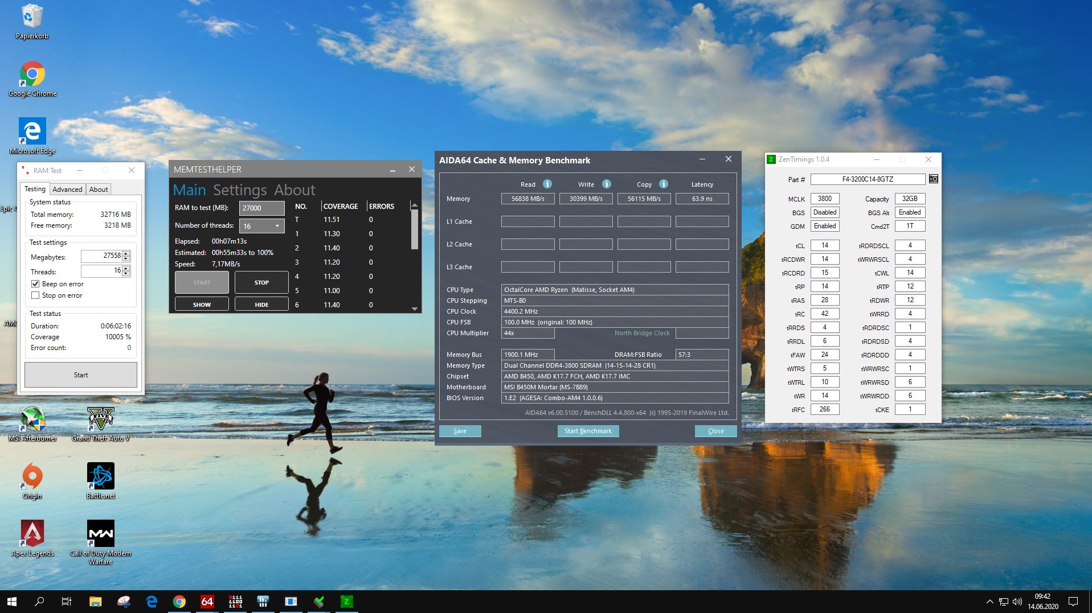Click the Memory Latency result 63.9 ns
Screen dimensions: 1092x613
click(x=702, y=199)
